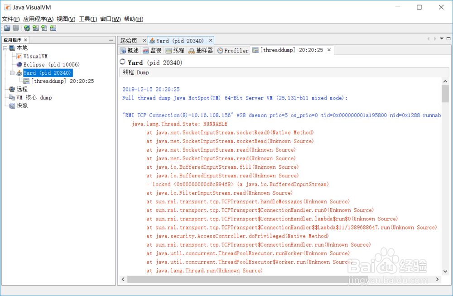Click the Java VisualVM title bar icon
Screen dimensions: 453x296
click(7, 7)
